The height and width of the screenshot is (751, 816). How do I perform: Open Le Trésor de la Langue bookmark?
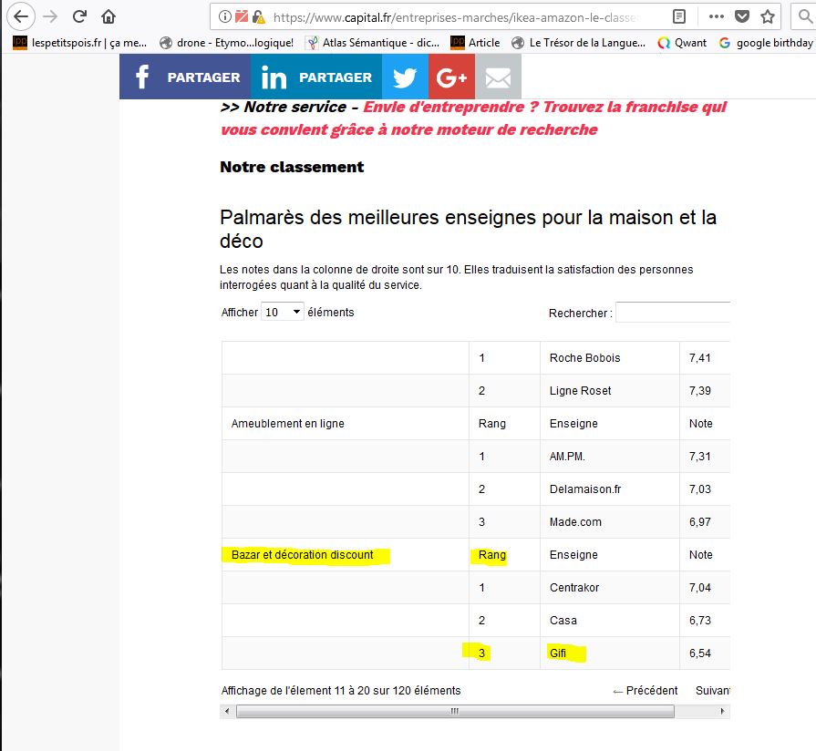(578, 43)
